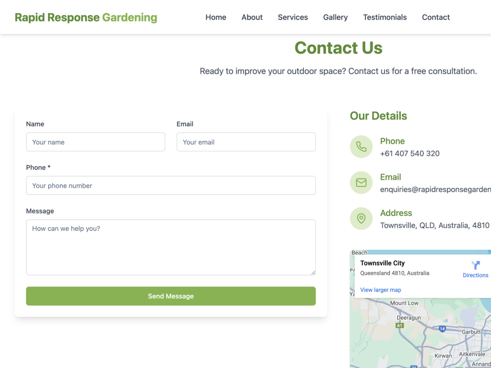Viewport: 491px width, 368px height.
Task: Open View larger map link
Action: point(381,290)
